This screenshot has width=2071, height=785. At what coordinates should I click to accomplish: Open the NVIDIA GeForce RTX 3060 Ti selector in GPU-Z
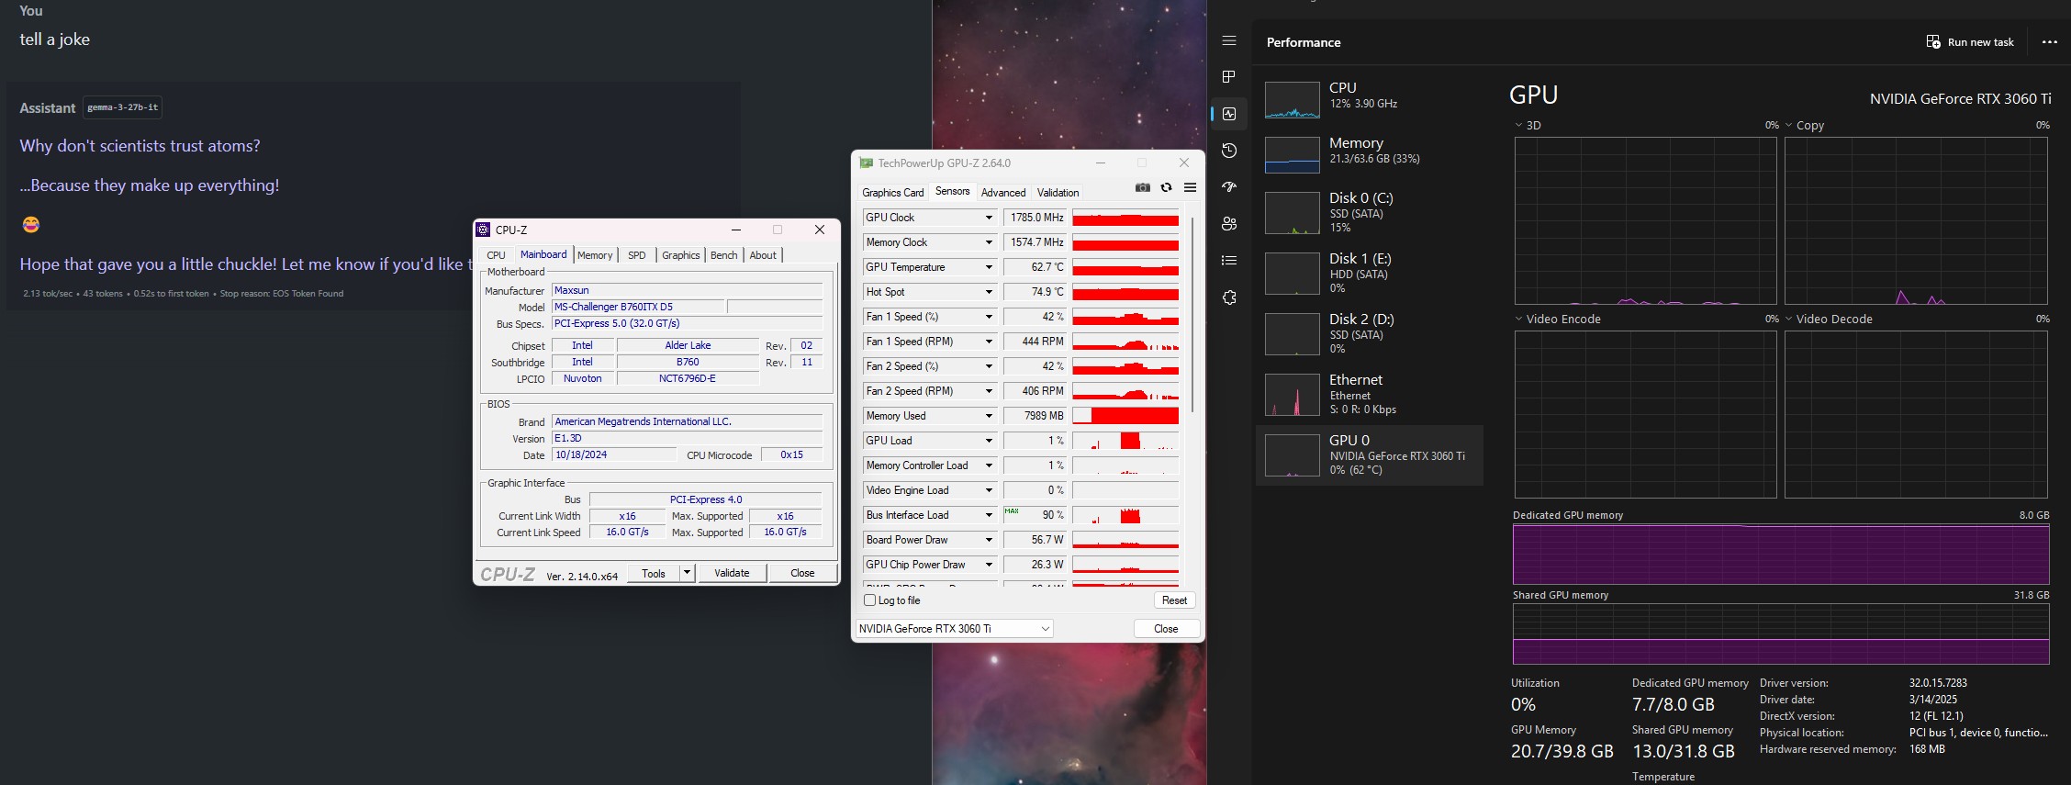(x=954, y=629)
